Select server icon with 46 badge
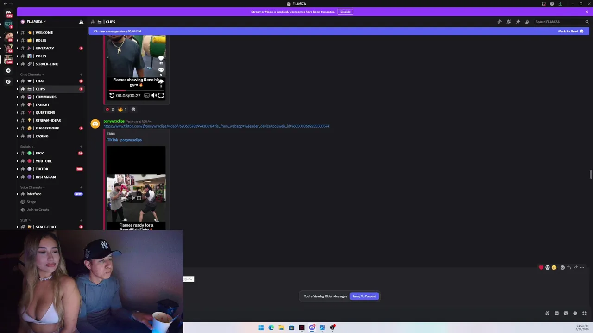Viewport: 593px width, 333px height. (x=8, y=48)
